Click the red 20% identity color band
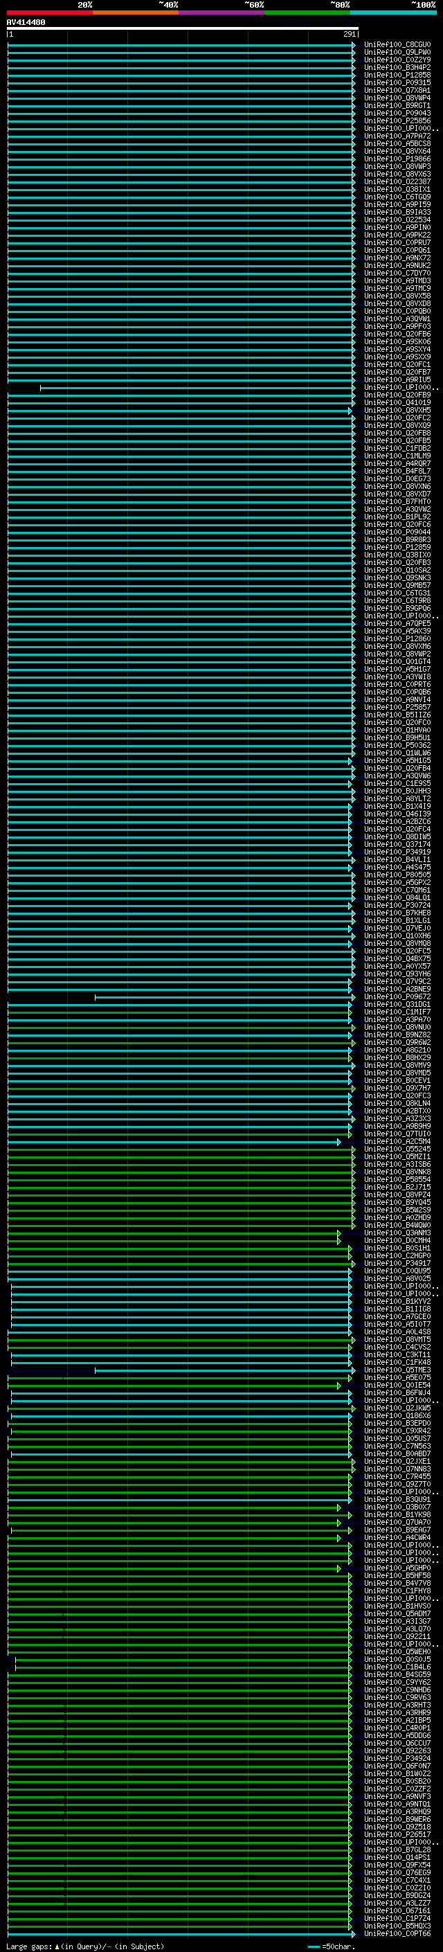The width and height of the screenshot is (443, 1952). pos(49,12)
